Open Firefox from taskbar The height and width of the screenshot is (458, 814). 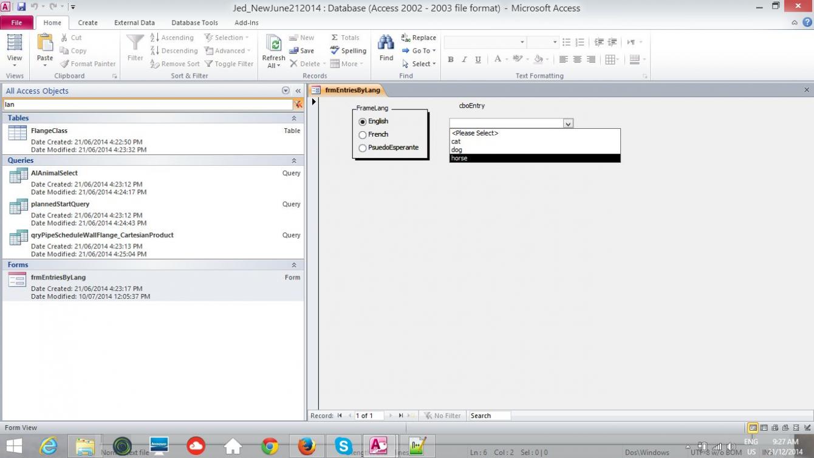pyautogui.click(x=307, y=446)
